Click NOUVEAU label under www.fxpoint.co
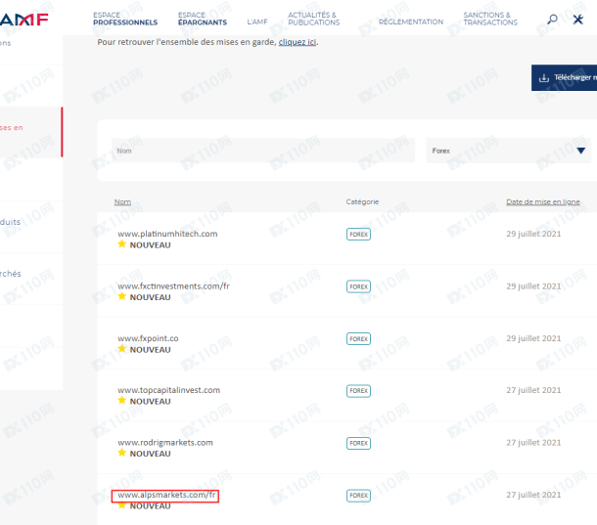This screenshot has height=525, width=597. coord(150,350)
